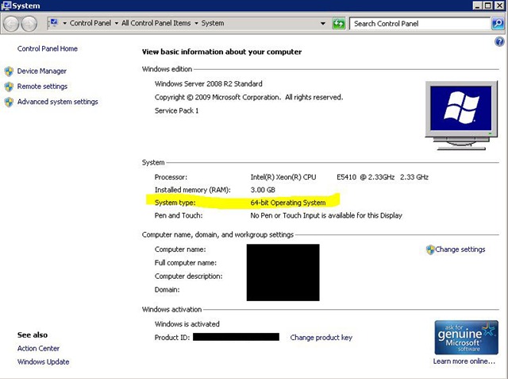This screenshot has width=508, height=379.
Task: Open the Device Manager link
Action: click(42, 71)
